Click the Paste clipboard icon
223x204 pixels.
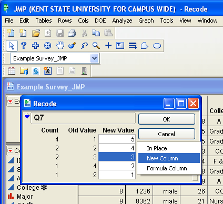point(108,33)
